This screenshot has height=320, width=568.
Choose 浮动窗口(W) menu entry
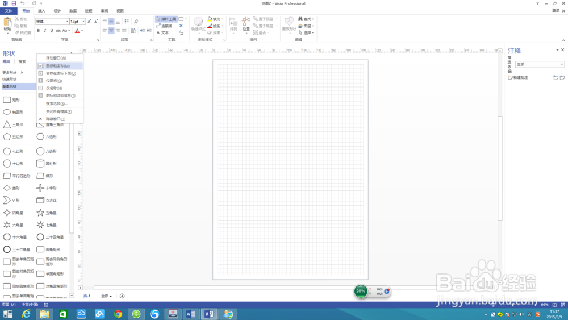click(x=60, y=58)
